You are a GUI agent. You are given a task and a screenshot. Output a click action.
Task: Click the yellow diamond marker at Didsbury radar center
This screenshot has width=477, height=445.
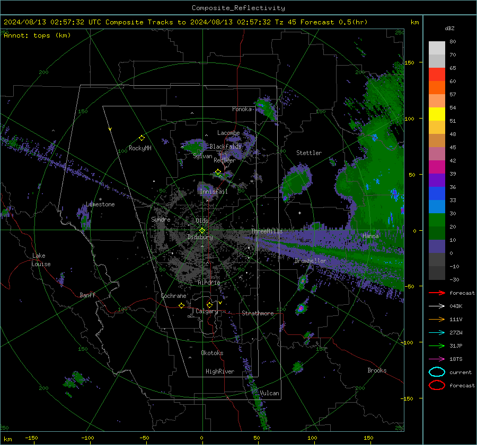coord(202,230)
